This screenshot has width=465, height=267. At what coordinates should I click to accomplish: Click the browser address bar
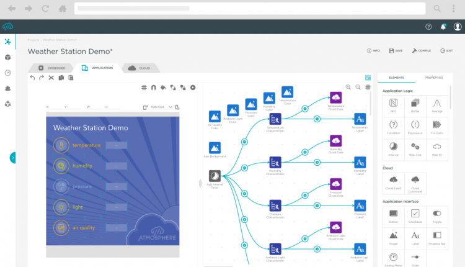pyautogui.click(x=250, y=9)
